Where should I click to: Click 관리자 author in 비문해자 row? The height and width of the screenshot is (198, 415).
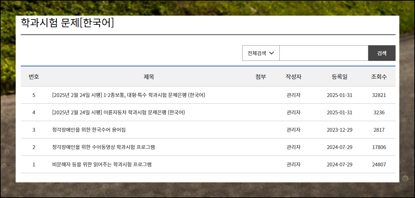(293, 164)
